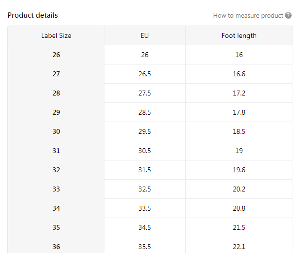Select label size 35 row cell
The height and width of the screenshot is (253, 302).
tap(56, 227)
